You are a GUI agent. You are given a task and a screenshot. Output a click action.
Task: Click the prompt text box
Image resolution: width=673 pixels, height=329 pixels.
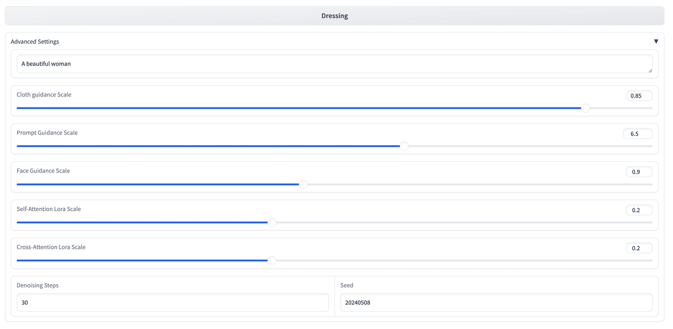334,64
